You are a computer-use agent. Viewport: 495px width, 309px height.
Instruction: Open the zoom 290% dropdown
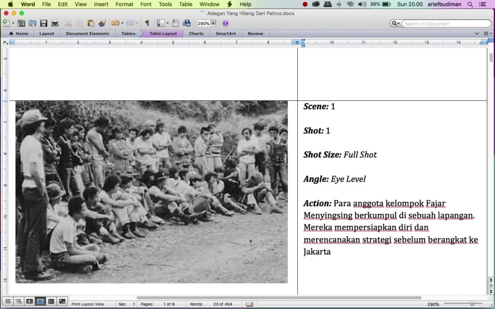click(x=213, y=23)
